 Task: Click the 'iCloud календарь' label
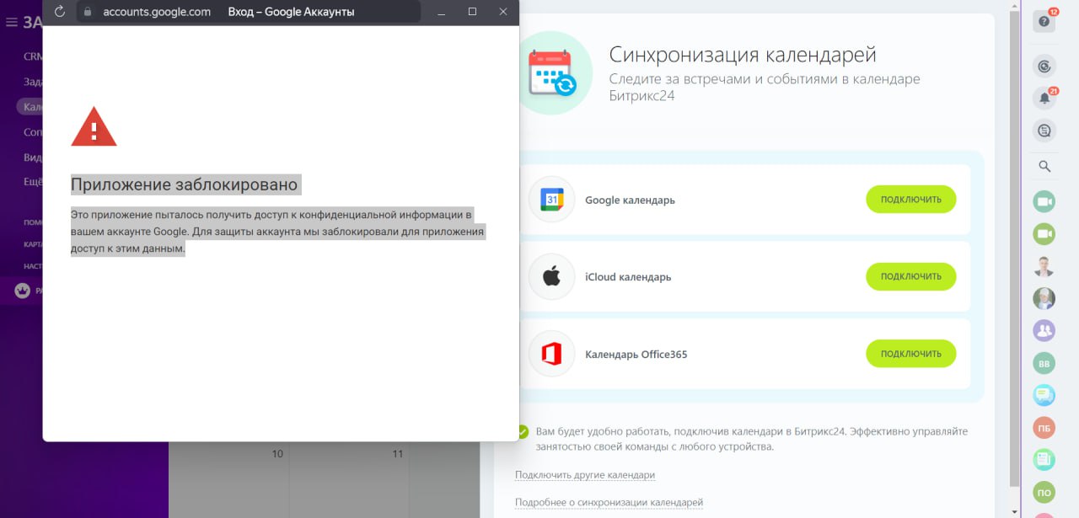(x=628, y=277)
